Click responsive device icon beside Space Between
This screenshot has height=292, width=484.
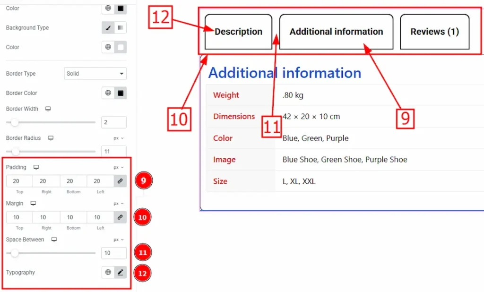(x=54, y=240)
